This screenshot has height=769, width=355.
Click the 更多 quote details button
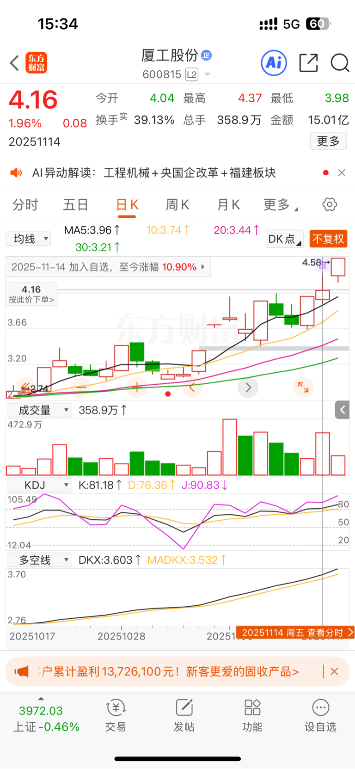[328, 141]
